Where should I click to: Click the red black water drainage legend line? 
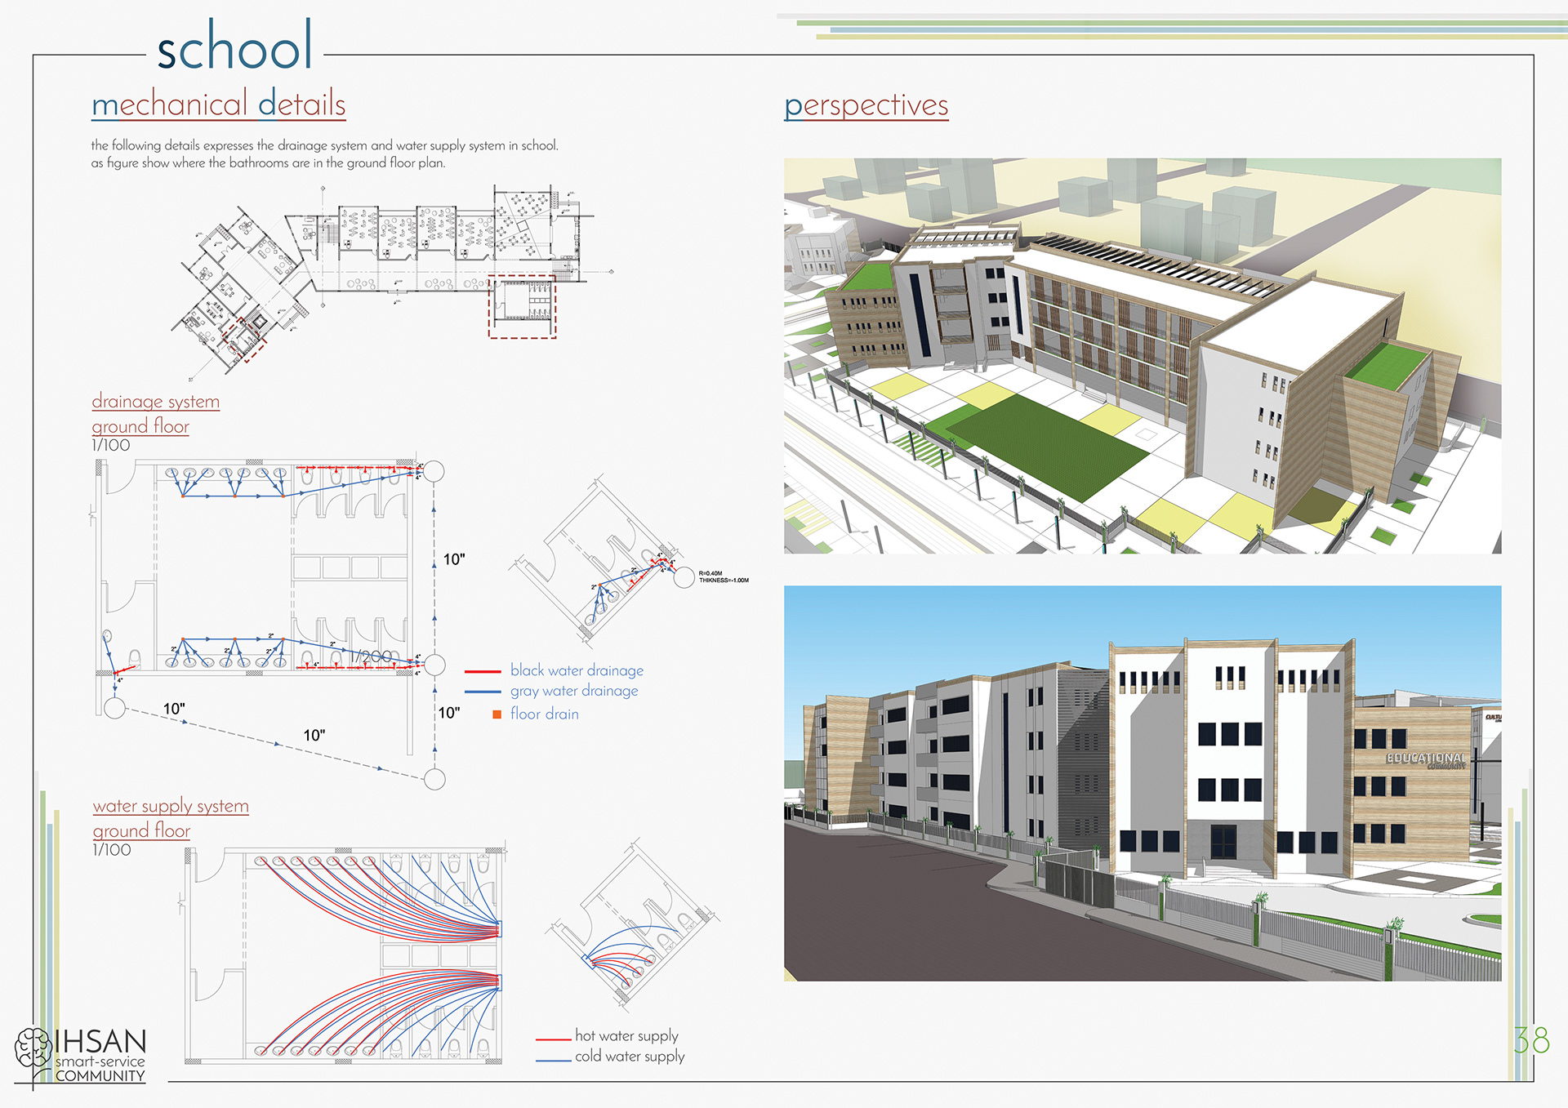[x=483, y=671]
